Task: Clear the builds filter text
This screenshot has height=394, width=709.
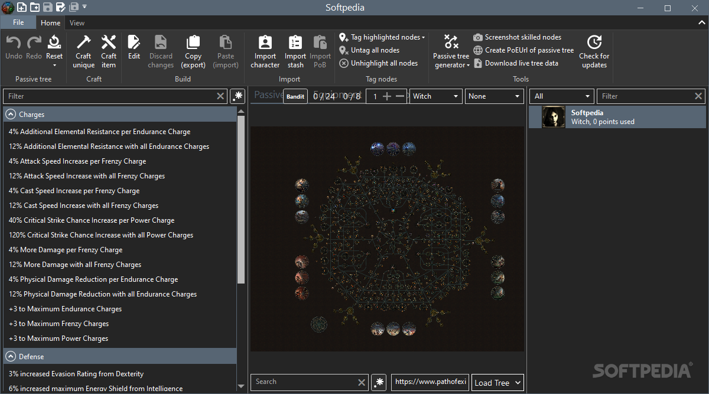Action: tap(699, 96)
